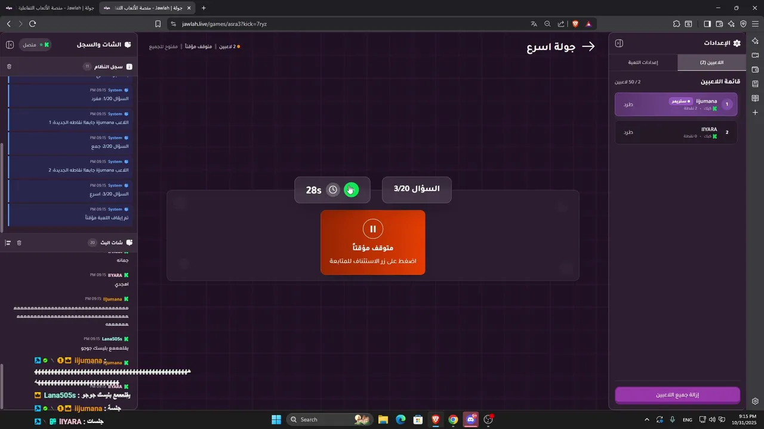
Task: Click the translate page icon
Action: point(534,24)
